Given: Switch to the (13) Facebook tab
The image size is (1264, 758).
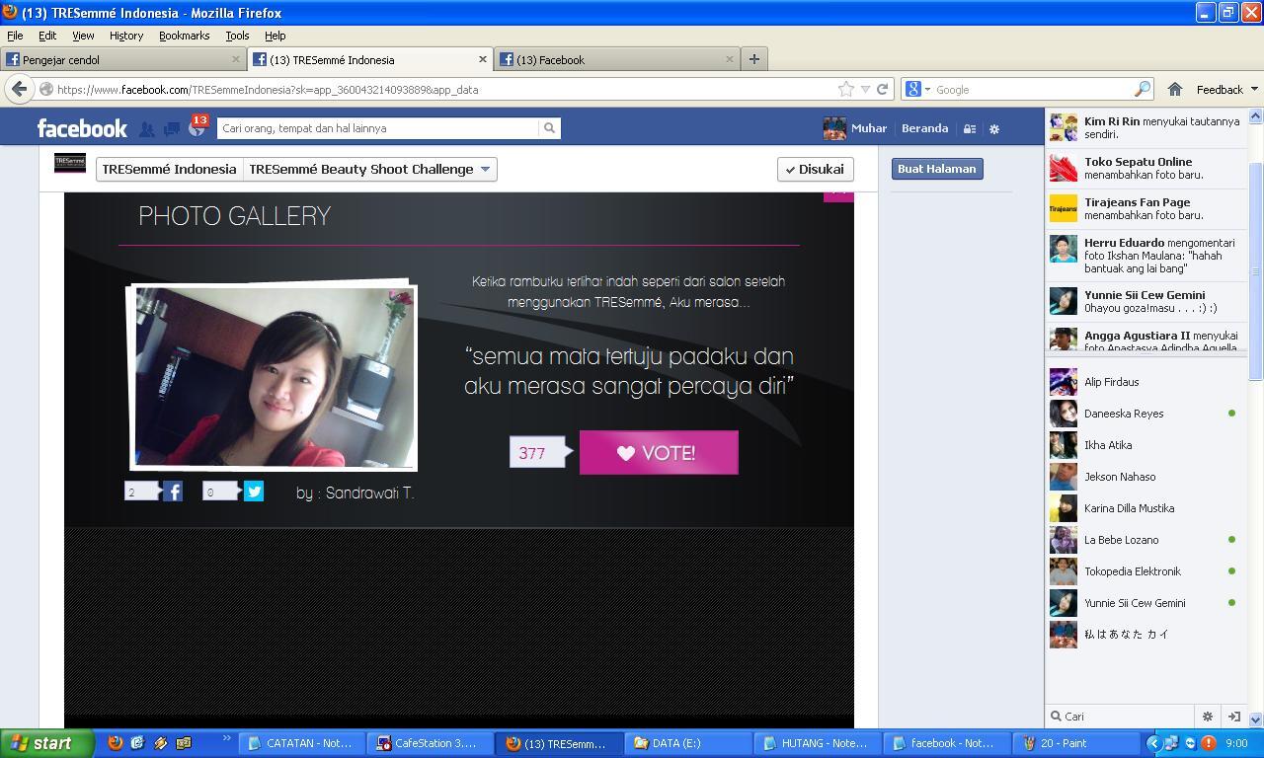Looking at the screenshot, I should click(x=617, y=59).
